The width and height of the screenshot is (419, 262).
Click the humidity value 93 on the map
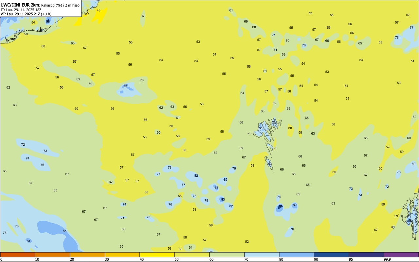click(x=223, y=199)
